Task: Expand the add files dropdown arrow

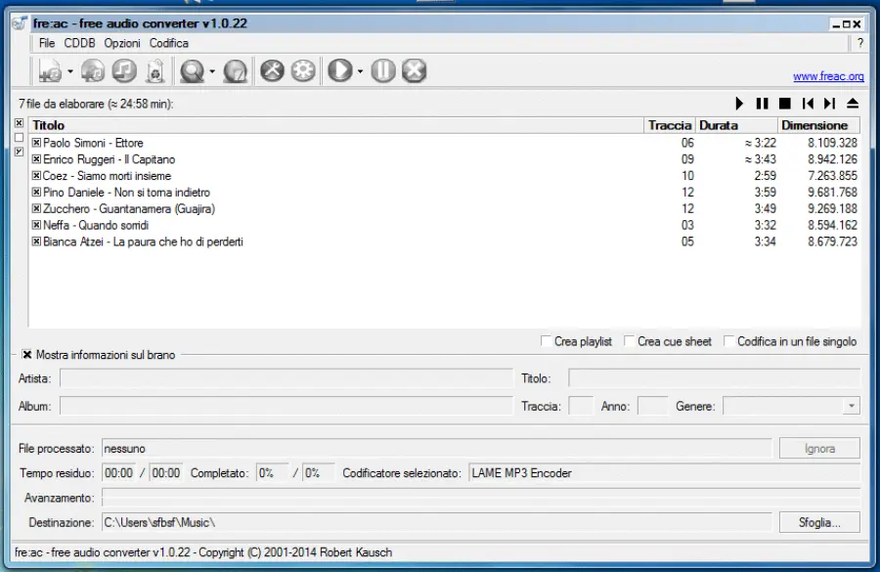Action: 68,70
